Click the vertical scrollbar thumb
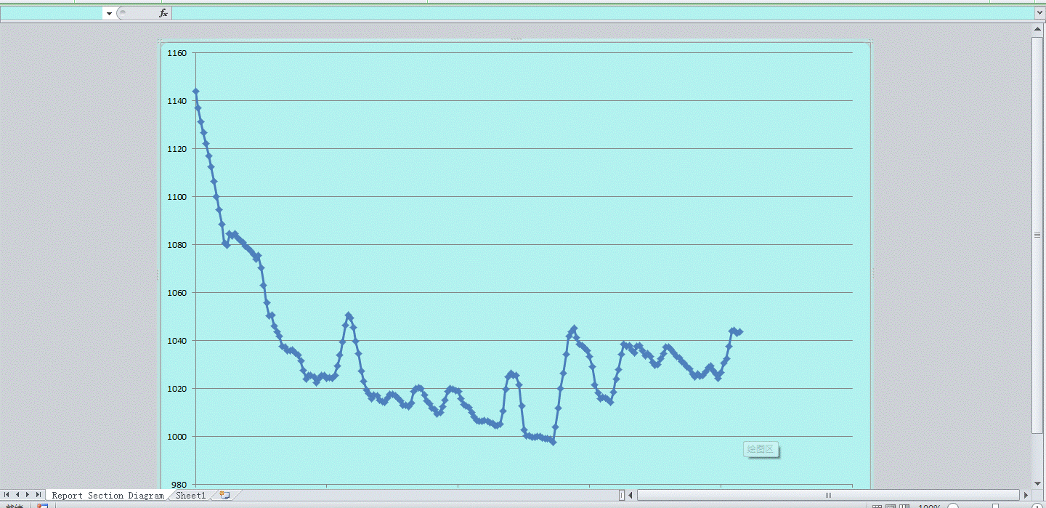The width and height of the screenshot is (1046, 508). [x=1037, y=234]
